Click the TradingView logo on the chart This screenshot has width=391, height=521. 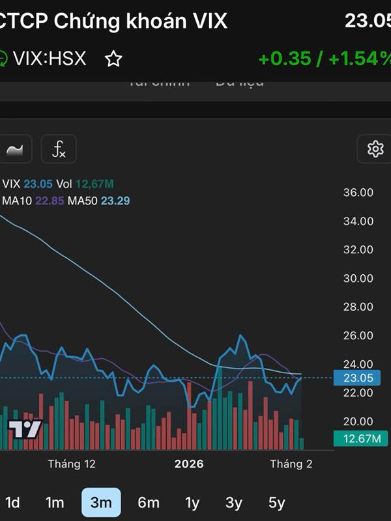coord(25,429)
